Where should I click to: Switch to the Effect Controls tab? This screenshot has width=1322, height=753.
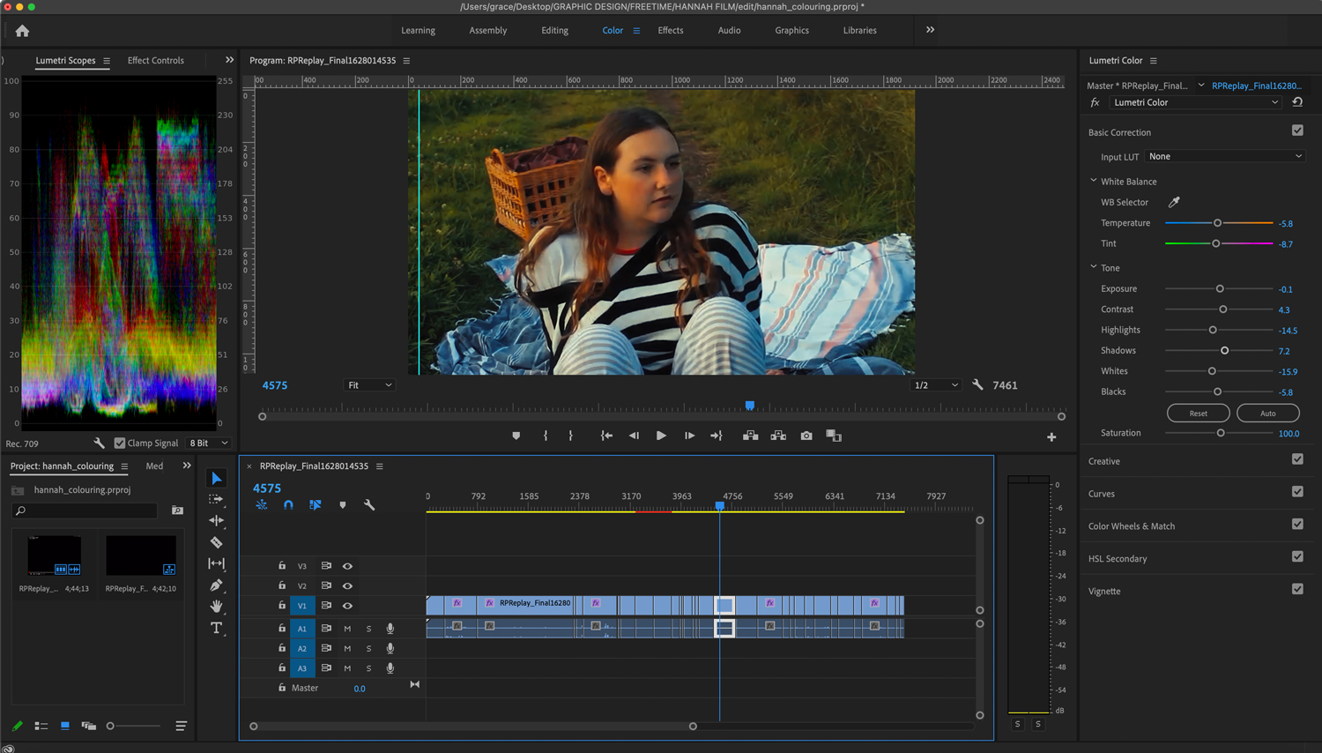click(x=155, y=60)
